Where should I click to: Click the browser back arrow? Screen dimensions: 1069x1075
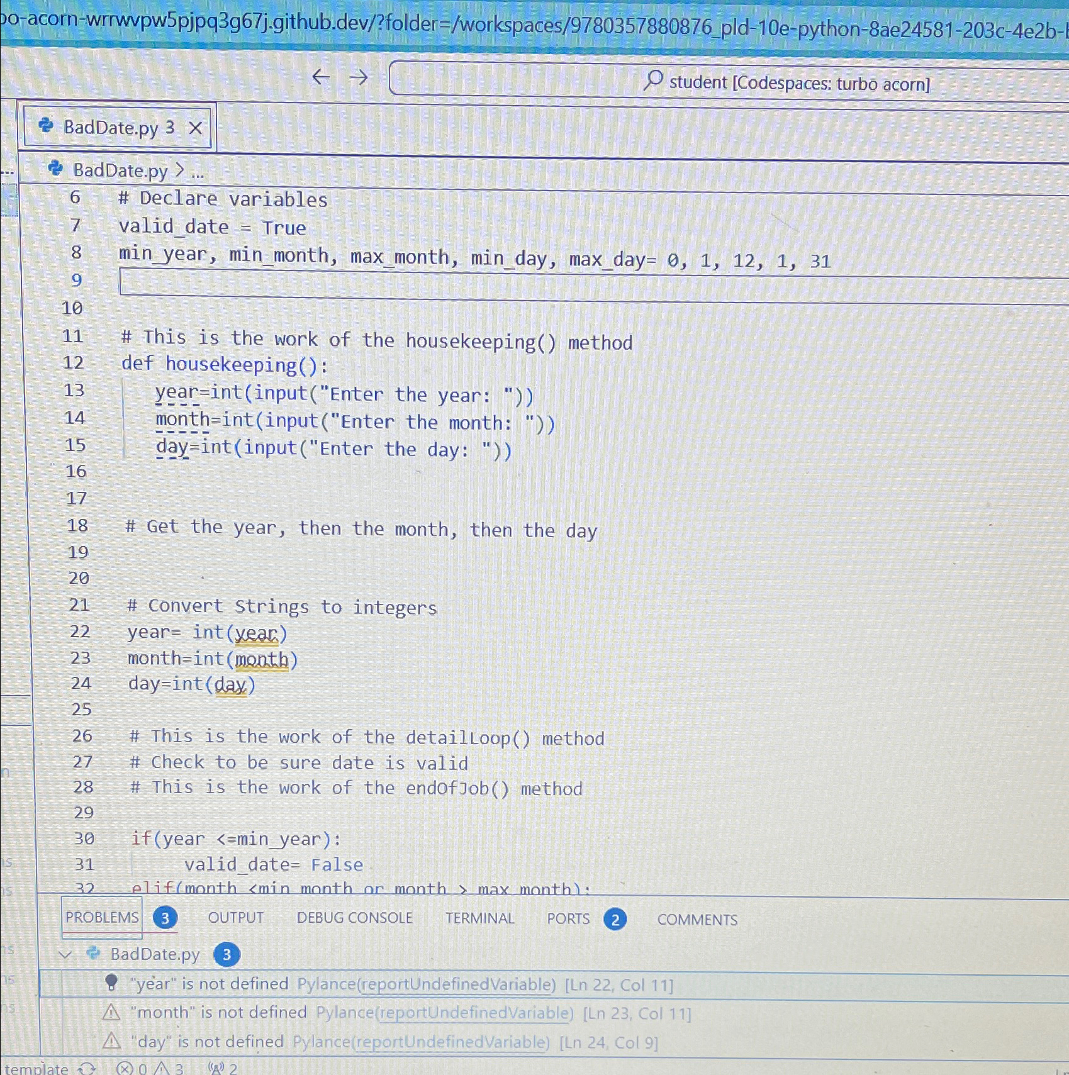(x=321, y=78)
